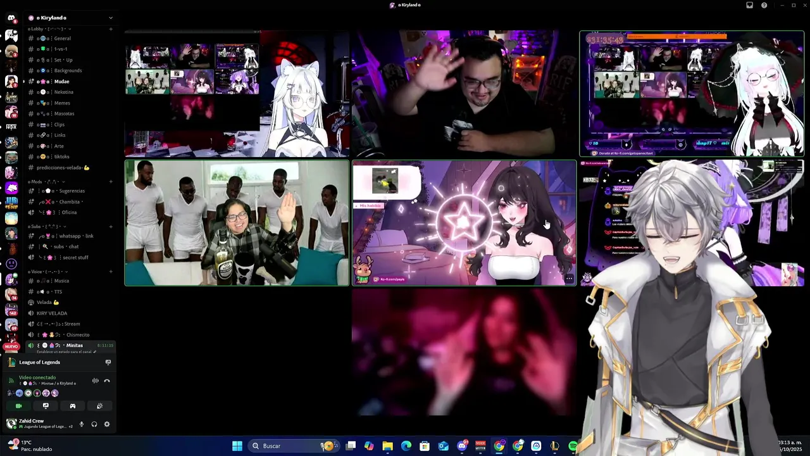Set channel status text under Minitas

click(65, 351)
